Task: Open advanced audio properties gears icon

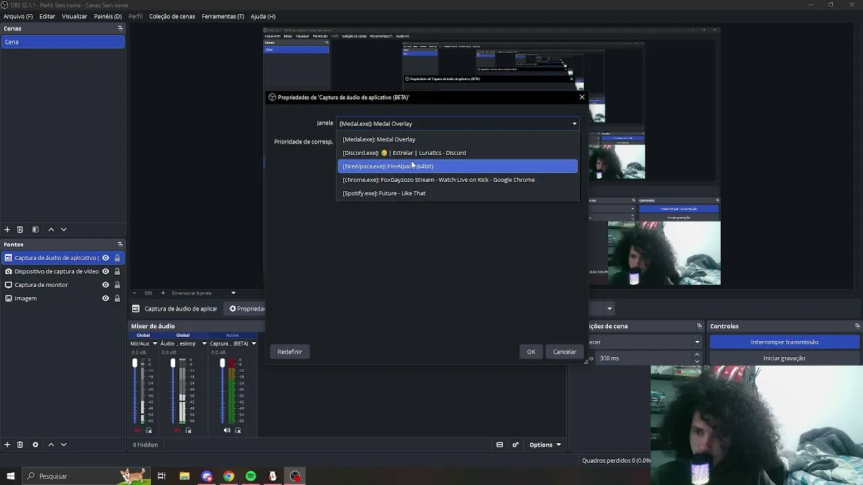Action: click(516, 445)
